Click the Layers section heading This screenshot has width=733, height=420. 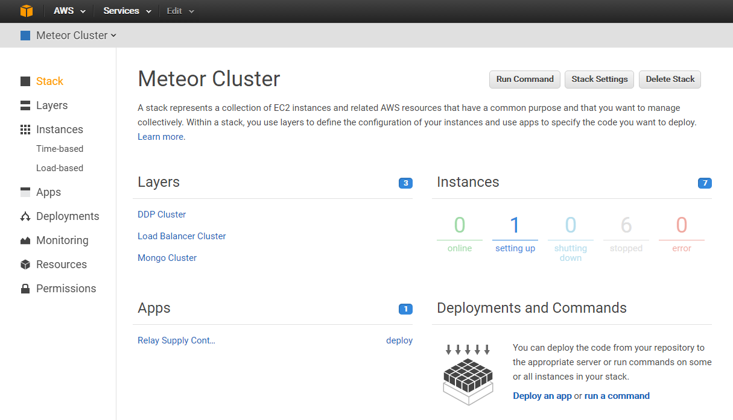[159, 182]
